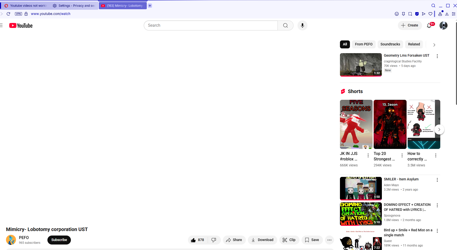The image size is (457, 250).
Task: Click the YouTube search input field
Action: pos(211,25)
